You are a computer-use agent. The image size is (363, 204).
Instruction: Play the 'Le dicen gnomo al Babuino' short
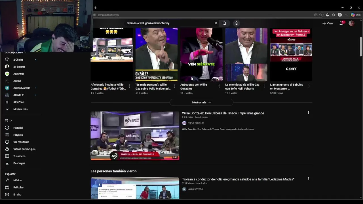[291, 54]
